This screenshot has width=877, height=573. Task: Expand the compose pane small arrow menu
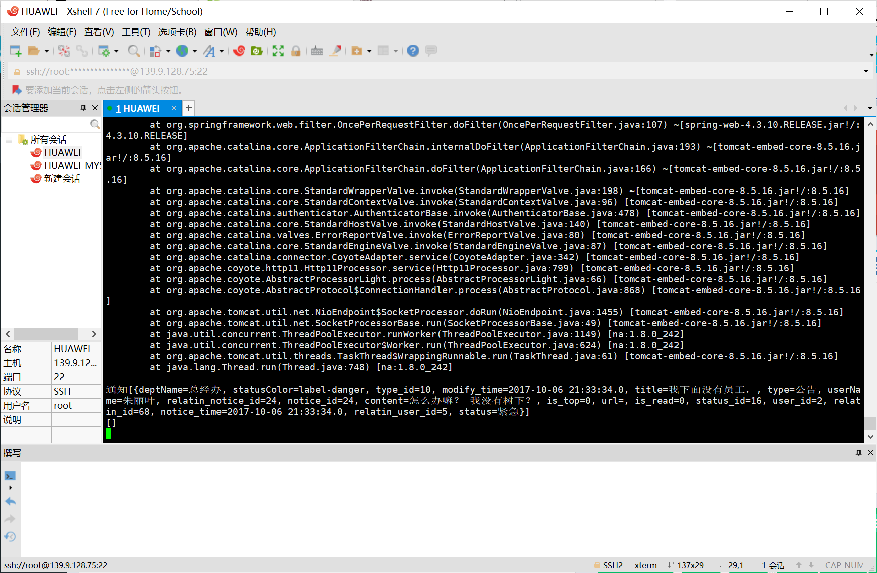[x=10, y=488]
